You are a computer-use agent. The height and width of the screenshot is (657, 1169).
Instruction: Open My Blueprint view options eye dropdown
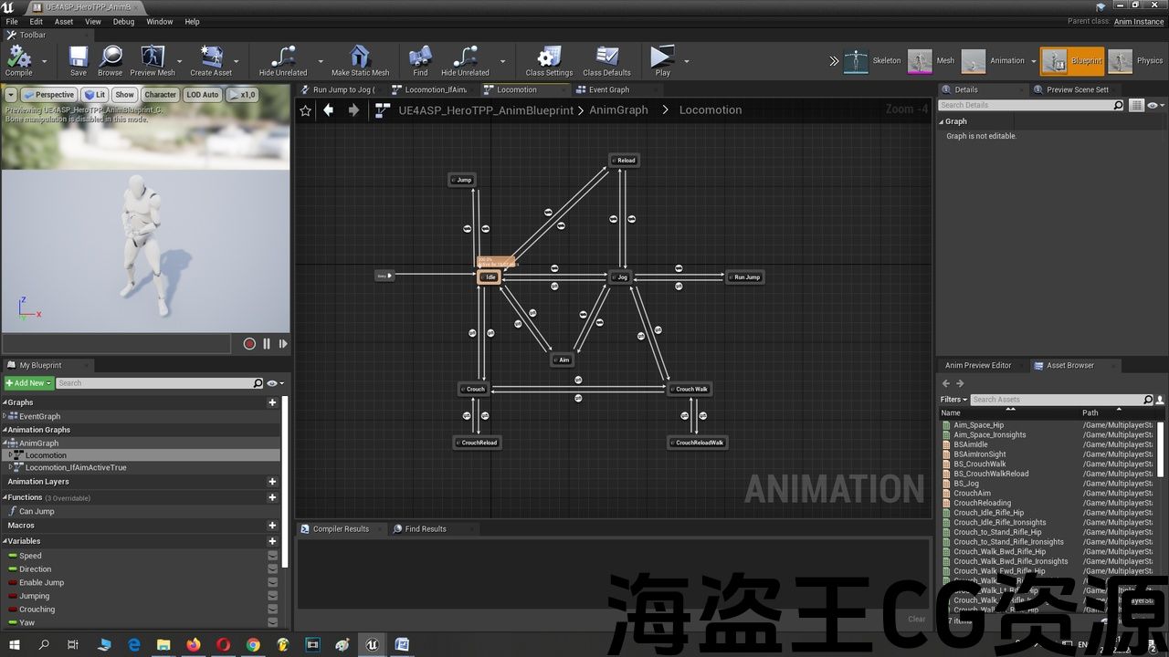click(274, 383)
